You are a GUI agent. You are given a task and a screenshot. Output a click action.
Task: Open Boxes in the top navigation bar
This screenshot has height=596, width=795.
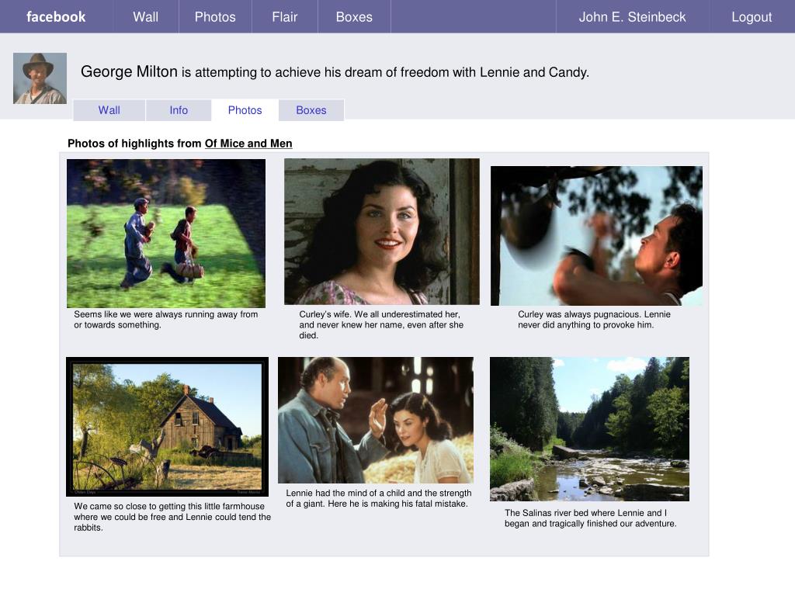[x=354, y=17]
